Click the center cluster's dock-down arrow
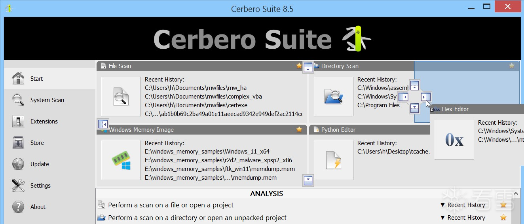 [x=414, y=107]
